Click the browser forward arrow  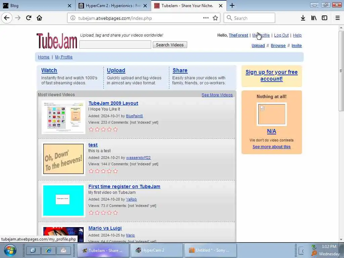pos(18,18)
